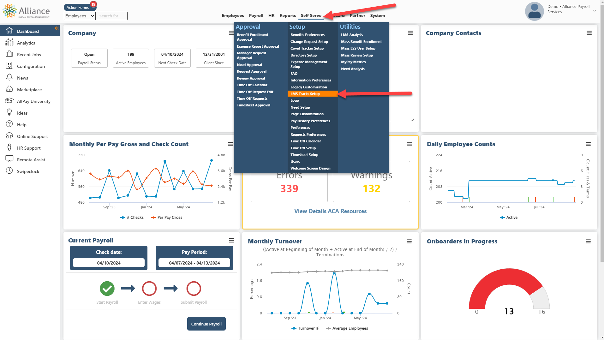Open the Self Serve menu
This screenshot has width=604, height=340.
point(311,15)
